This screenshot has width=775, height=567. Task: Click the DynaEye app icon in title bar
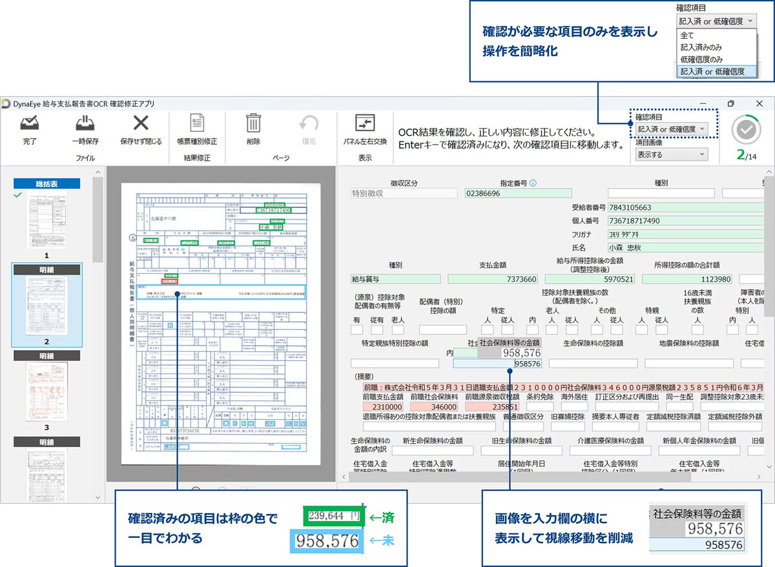pos(6,103)
